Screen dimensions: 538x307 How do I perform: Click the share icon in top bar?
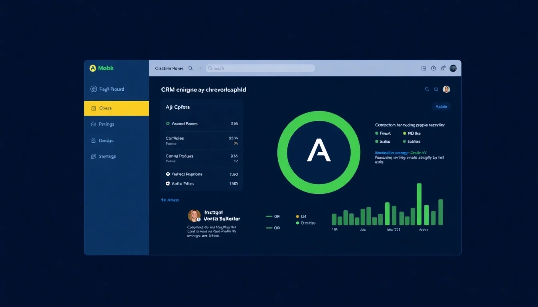pos(443,68)
